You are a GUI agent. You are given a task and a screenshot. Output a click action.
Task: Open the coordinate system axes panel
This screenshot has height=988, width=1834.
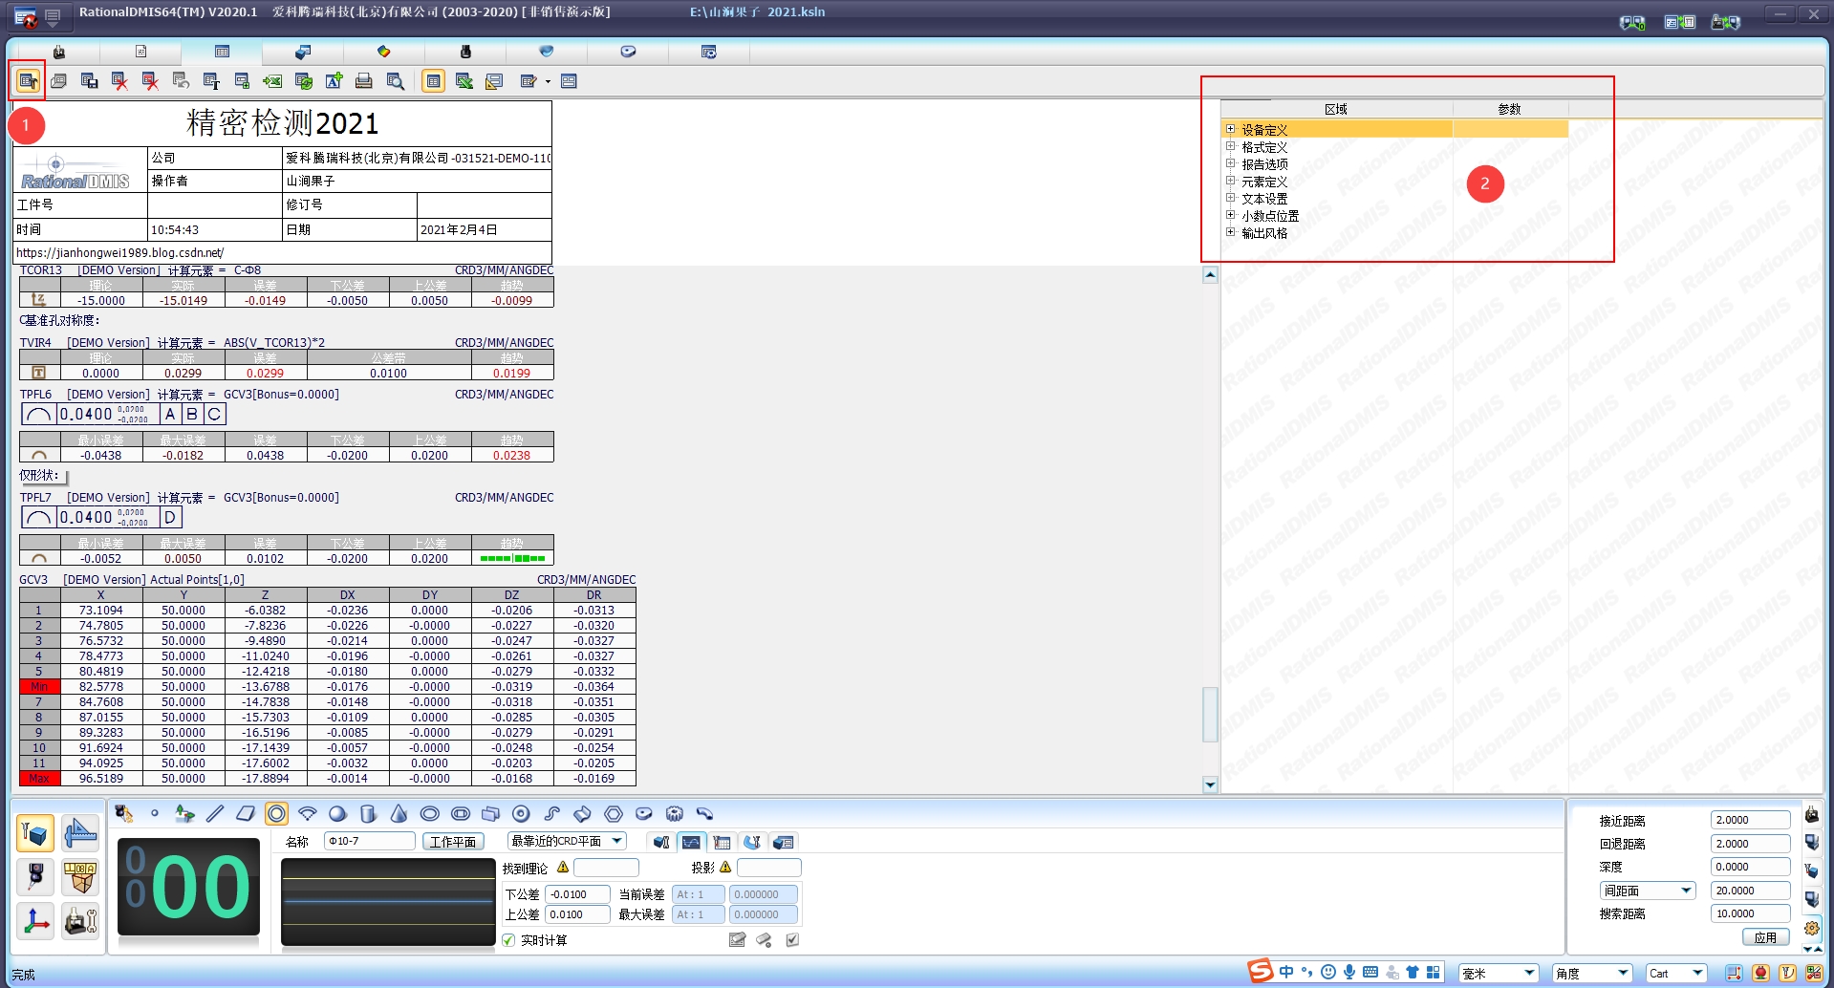pyautogui.click(x=35, y=922)
